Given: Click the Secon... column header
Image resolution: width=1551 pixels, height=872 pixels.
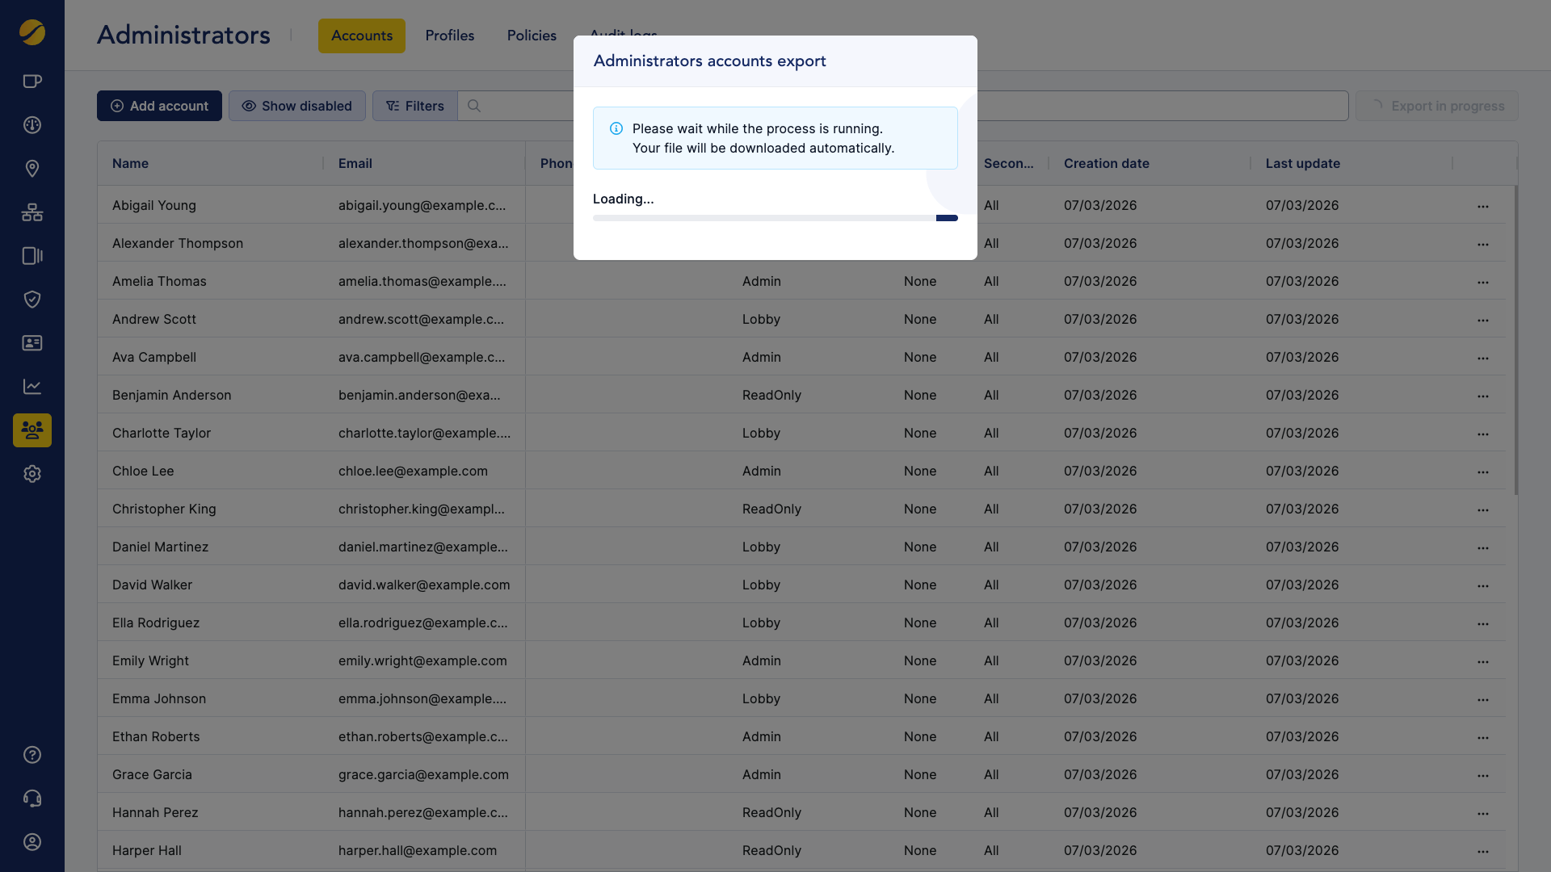Looking at the screenshot, I should [1008, 163].
